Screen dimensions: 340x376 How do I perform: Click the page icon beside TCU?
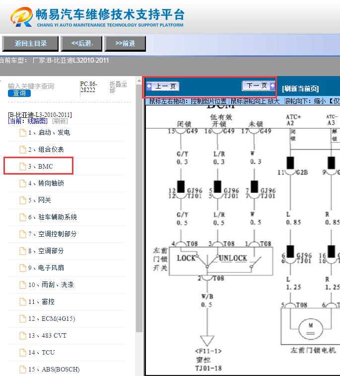23,353
